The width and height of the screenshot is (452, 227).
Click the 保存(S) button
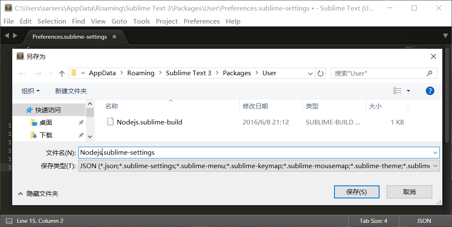click(x=356, y=192)
